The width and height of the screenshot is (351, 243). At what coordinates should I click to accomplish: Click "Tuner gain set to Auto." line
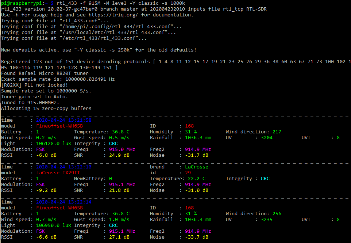coord(34,96)
